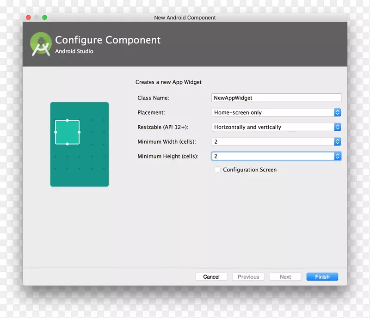Enable the Configuration Screen checkbox
The height and width of the screenshot is (318, 370).
[x=217, y=170]
